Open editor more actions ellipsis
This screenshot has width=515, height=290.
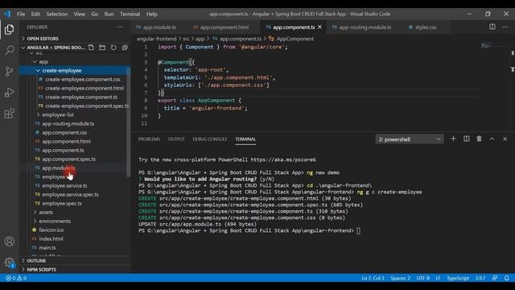click(x=505, y=27)
